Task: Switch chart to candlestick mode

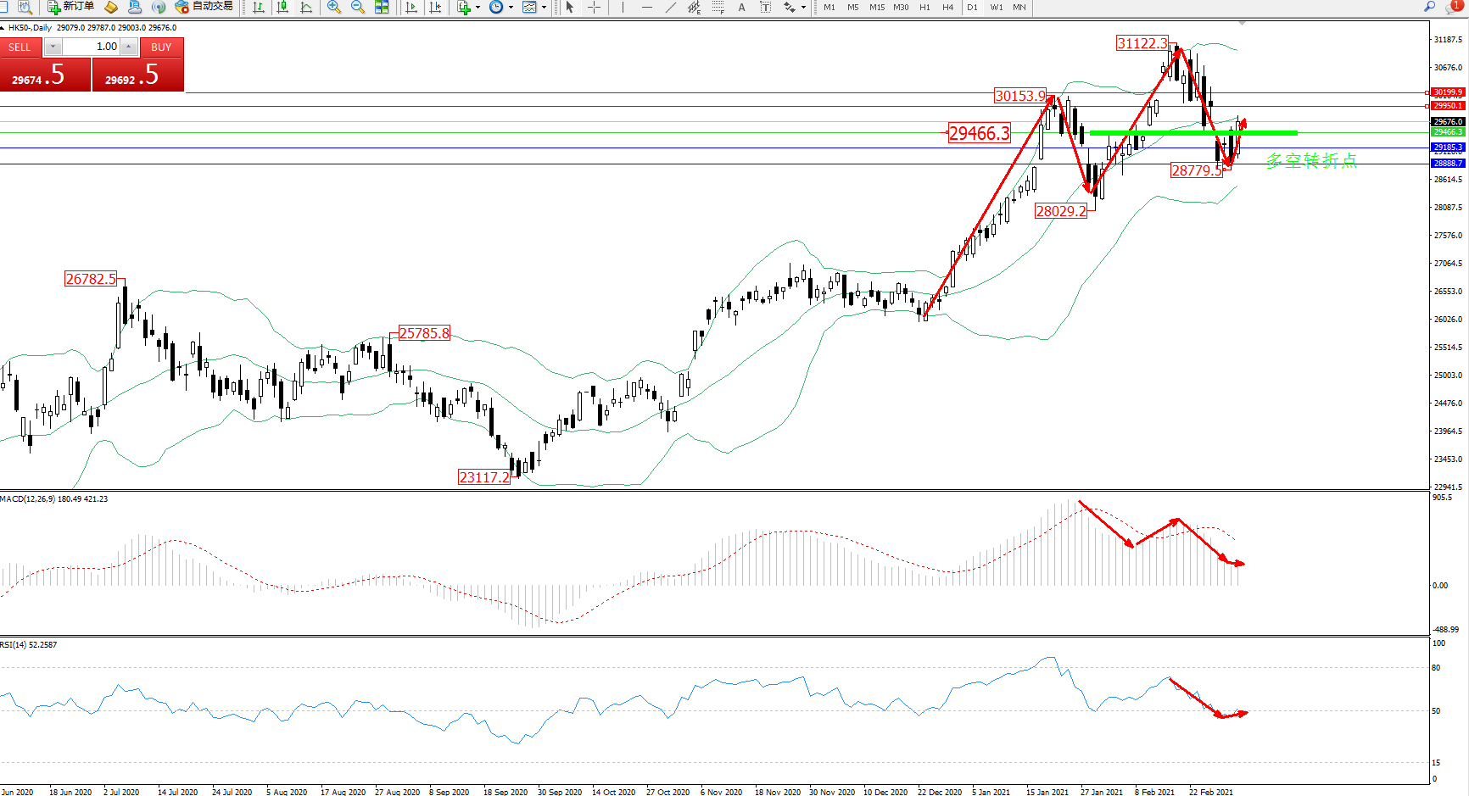Action: click(282, 7)
